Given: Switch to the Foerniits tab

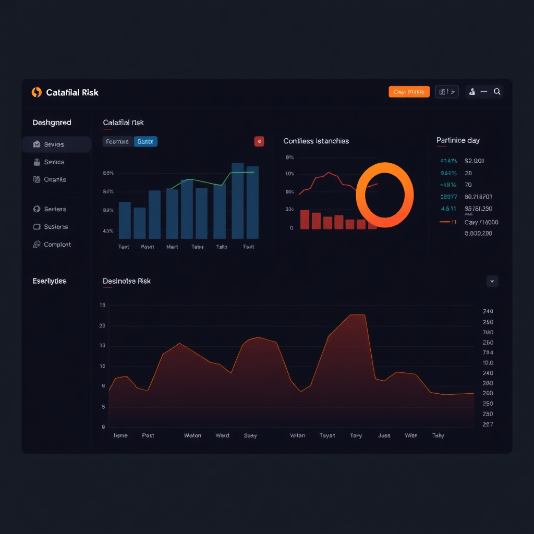Looking at the screenshot, I should (x=117, y=141).
